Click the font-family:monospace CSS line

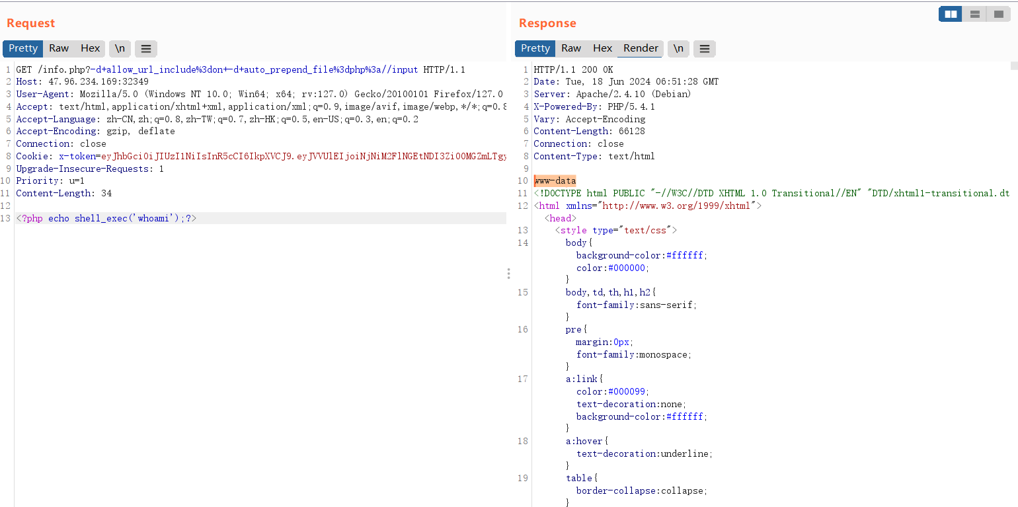[633, 354]
